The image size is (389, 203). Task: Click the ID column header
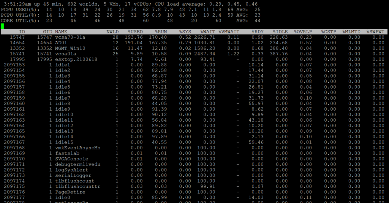22,32
